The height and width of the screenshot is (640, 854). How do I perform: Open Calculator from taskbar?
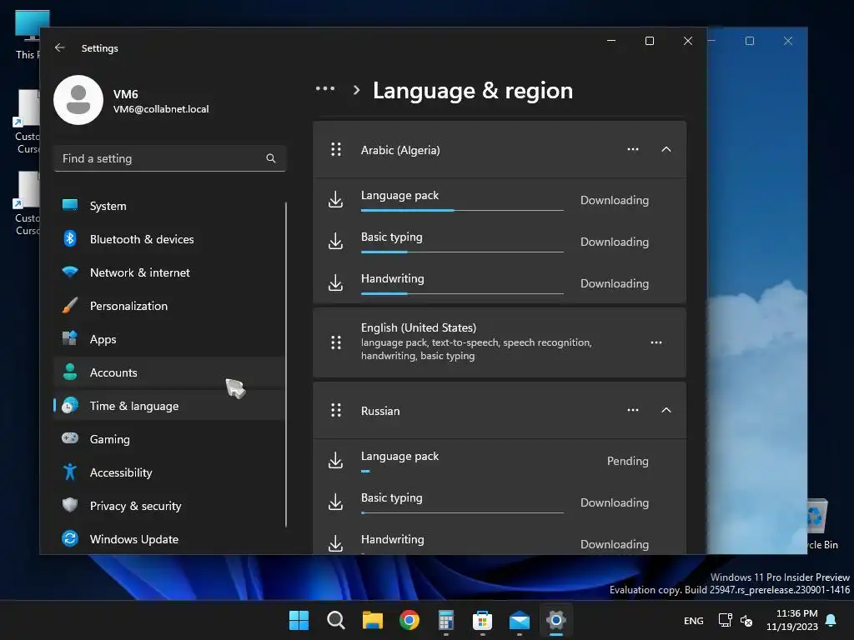click(x=446, y=620)
